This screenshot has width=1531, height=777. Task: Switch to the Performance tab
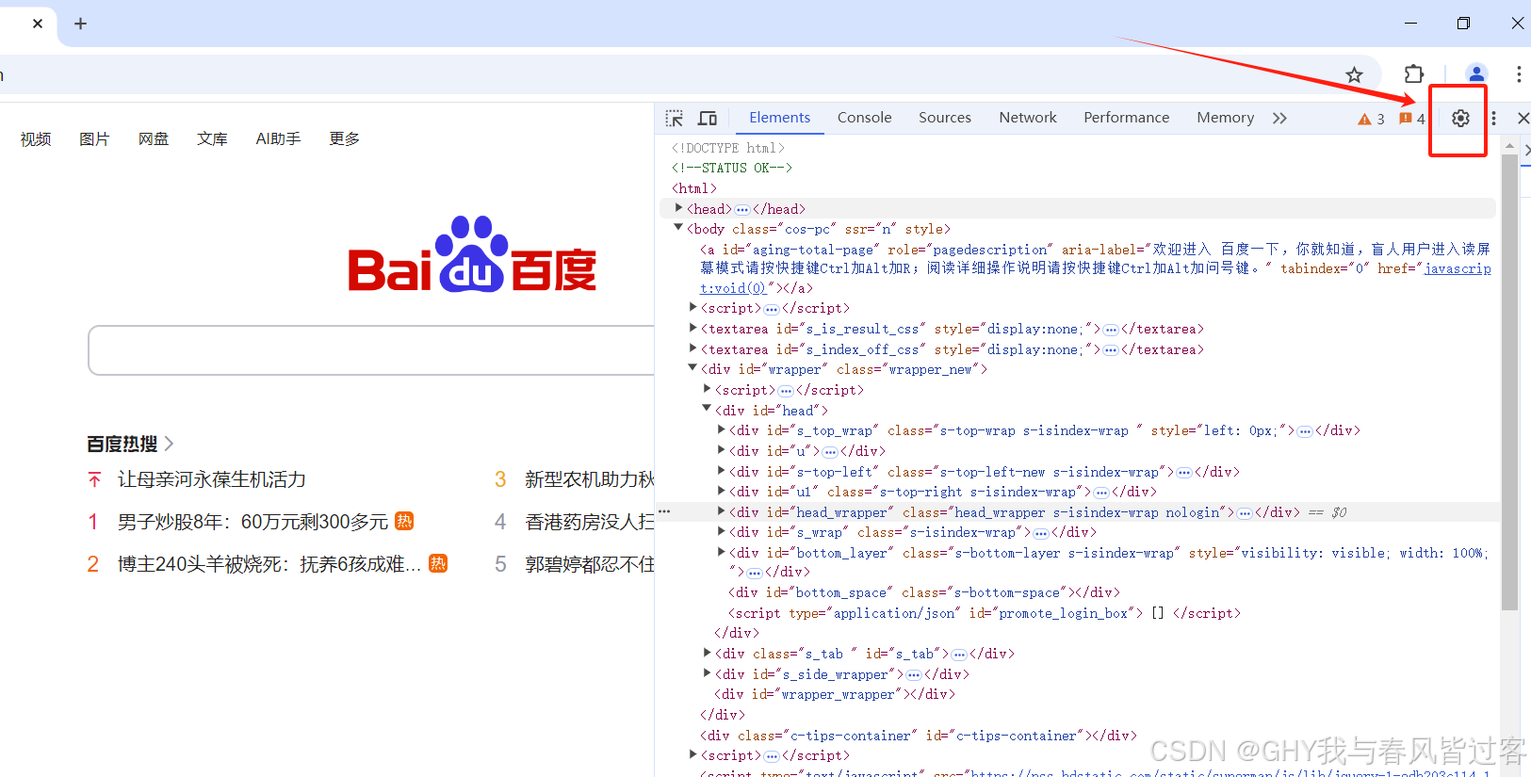pos(1126,118)
